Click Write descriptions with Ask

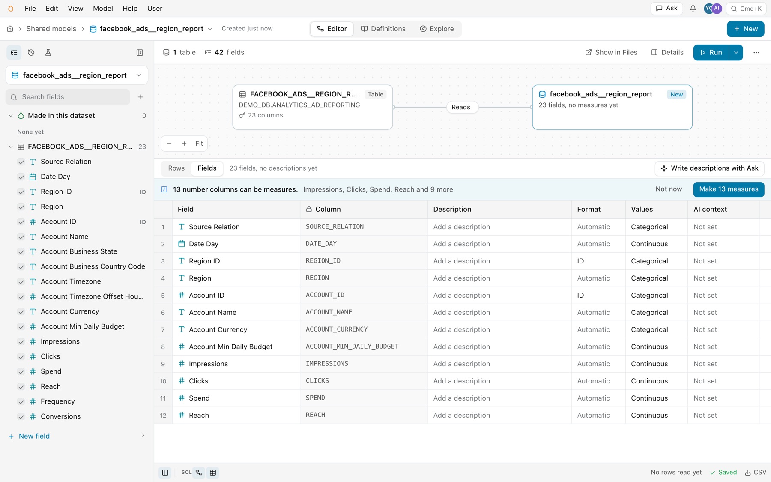click(x=709, y=168)
